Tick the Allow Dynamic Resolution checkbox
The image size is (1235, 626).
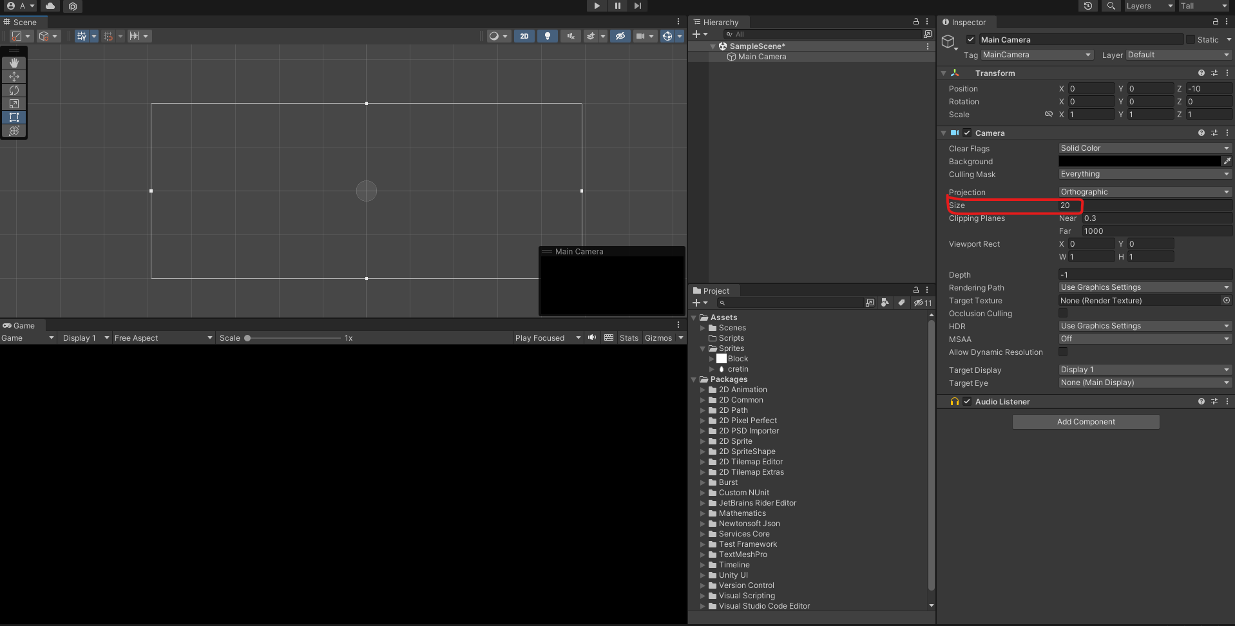tap(1063, 352)
